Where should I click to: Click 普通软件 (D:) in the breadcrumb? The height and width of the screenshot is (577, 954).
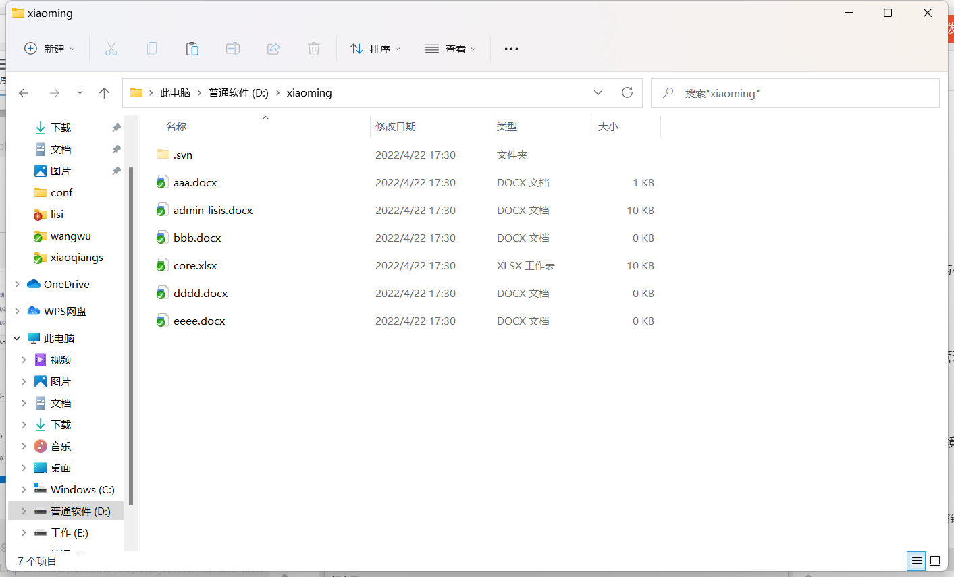pyautogui.click(x=238, y=93)
